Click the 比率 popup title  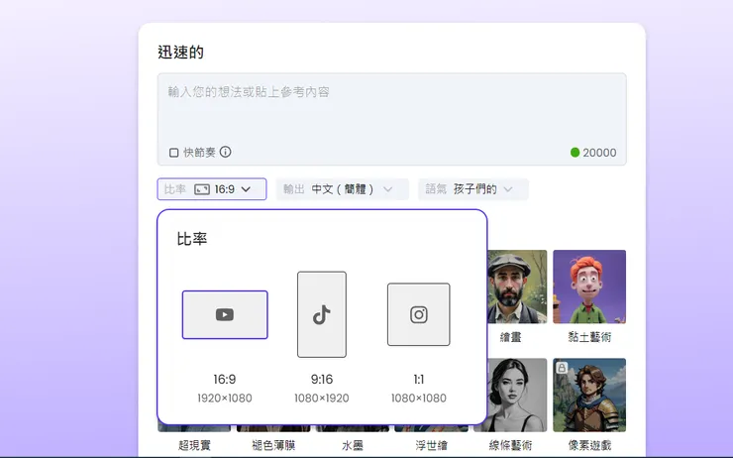191,239
